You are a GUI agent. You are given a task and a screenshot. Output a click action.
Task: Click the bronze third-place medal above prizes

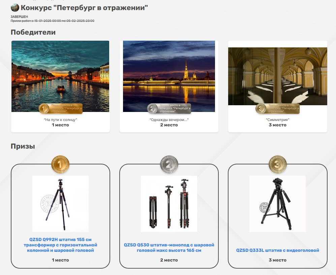point(277,164)
